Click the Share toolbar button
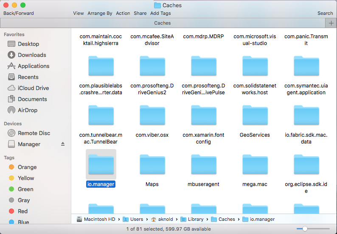337x234 pixels. point(140,13)
